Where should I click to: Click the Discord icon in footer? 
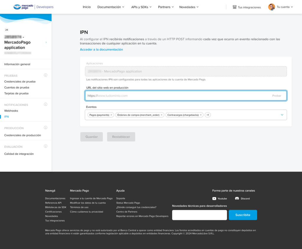click(237, 198)
